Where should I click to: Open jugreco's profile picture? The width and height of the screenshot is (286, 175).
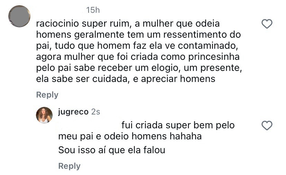click(x=44, y=115)
